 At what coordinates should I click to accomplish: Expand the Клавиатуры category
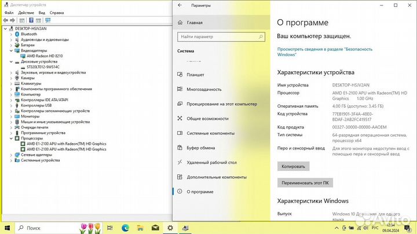tap(11, 83)
